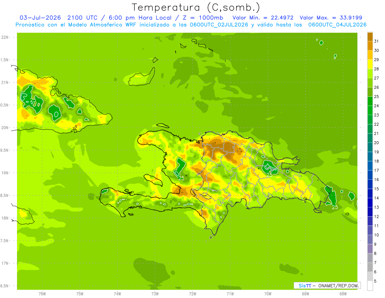Image resolution: width=385 pixels, height=298 pixels.
Task: Click the '69W' longitude axis label
Action: point(305,293)
